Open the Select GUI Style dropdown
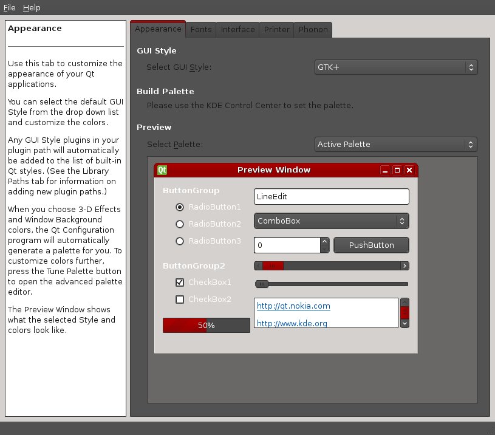495x435 pixels. pyautogui.click(x=395, y=67)
